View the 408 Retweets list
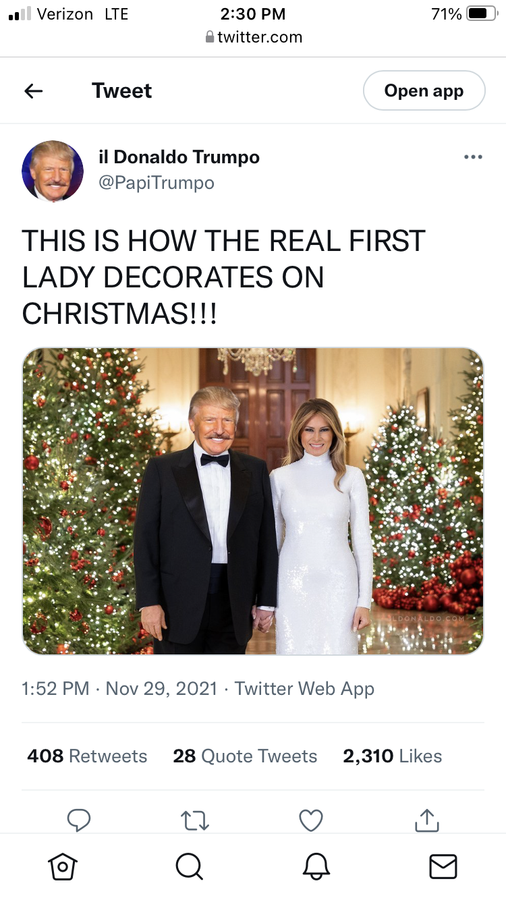Screen dimensions: 506x900 (87, 756)
